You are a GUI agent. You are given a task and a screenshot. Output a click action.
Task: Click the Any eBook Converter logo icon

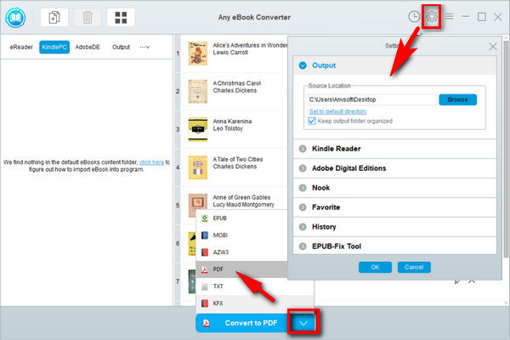[15, 18]
